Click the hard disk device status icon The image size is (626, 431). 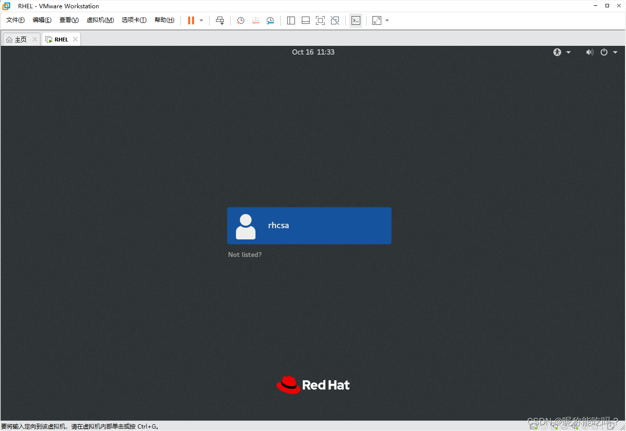533,427
